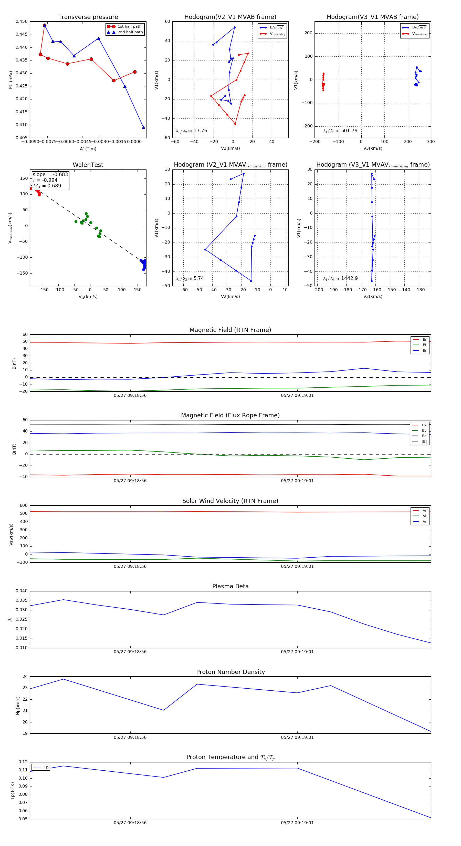The image size is (461, 846).
Task: Click the 'Solar Wind Velocity (RTN Frame)' title
Action: coord(230,501)
